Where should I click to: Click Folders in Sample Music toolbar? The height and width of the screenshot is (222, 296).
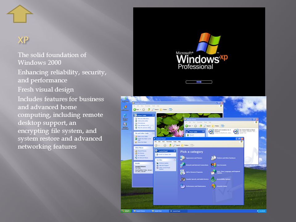(216, 126)
